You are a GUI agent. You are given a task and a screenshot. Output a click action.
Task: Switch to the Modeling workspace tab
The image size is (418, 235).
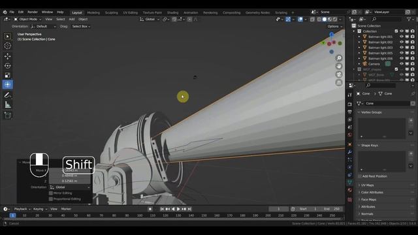click(x=93, y=12)
